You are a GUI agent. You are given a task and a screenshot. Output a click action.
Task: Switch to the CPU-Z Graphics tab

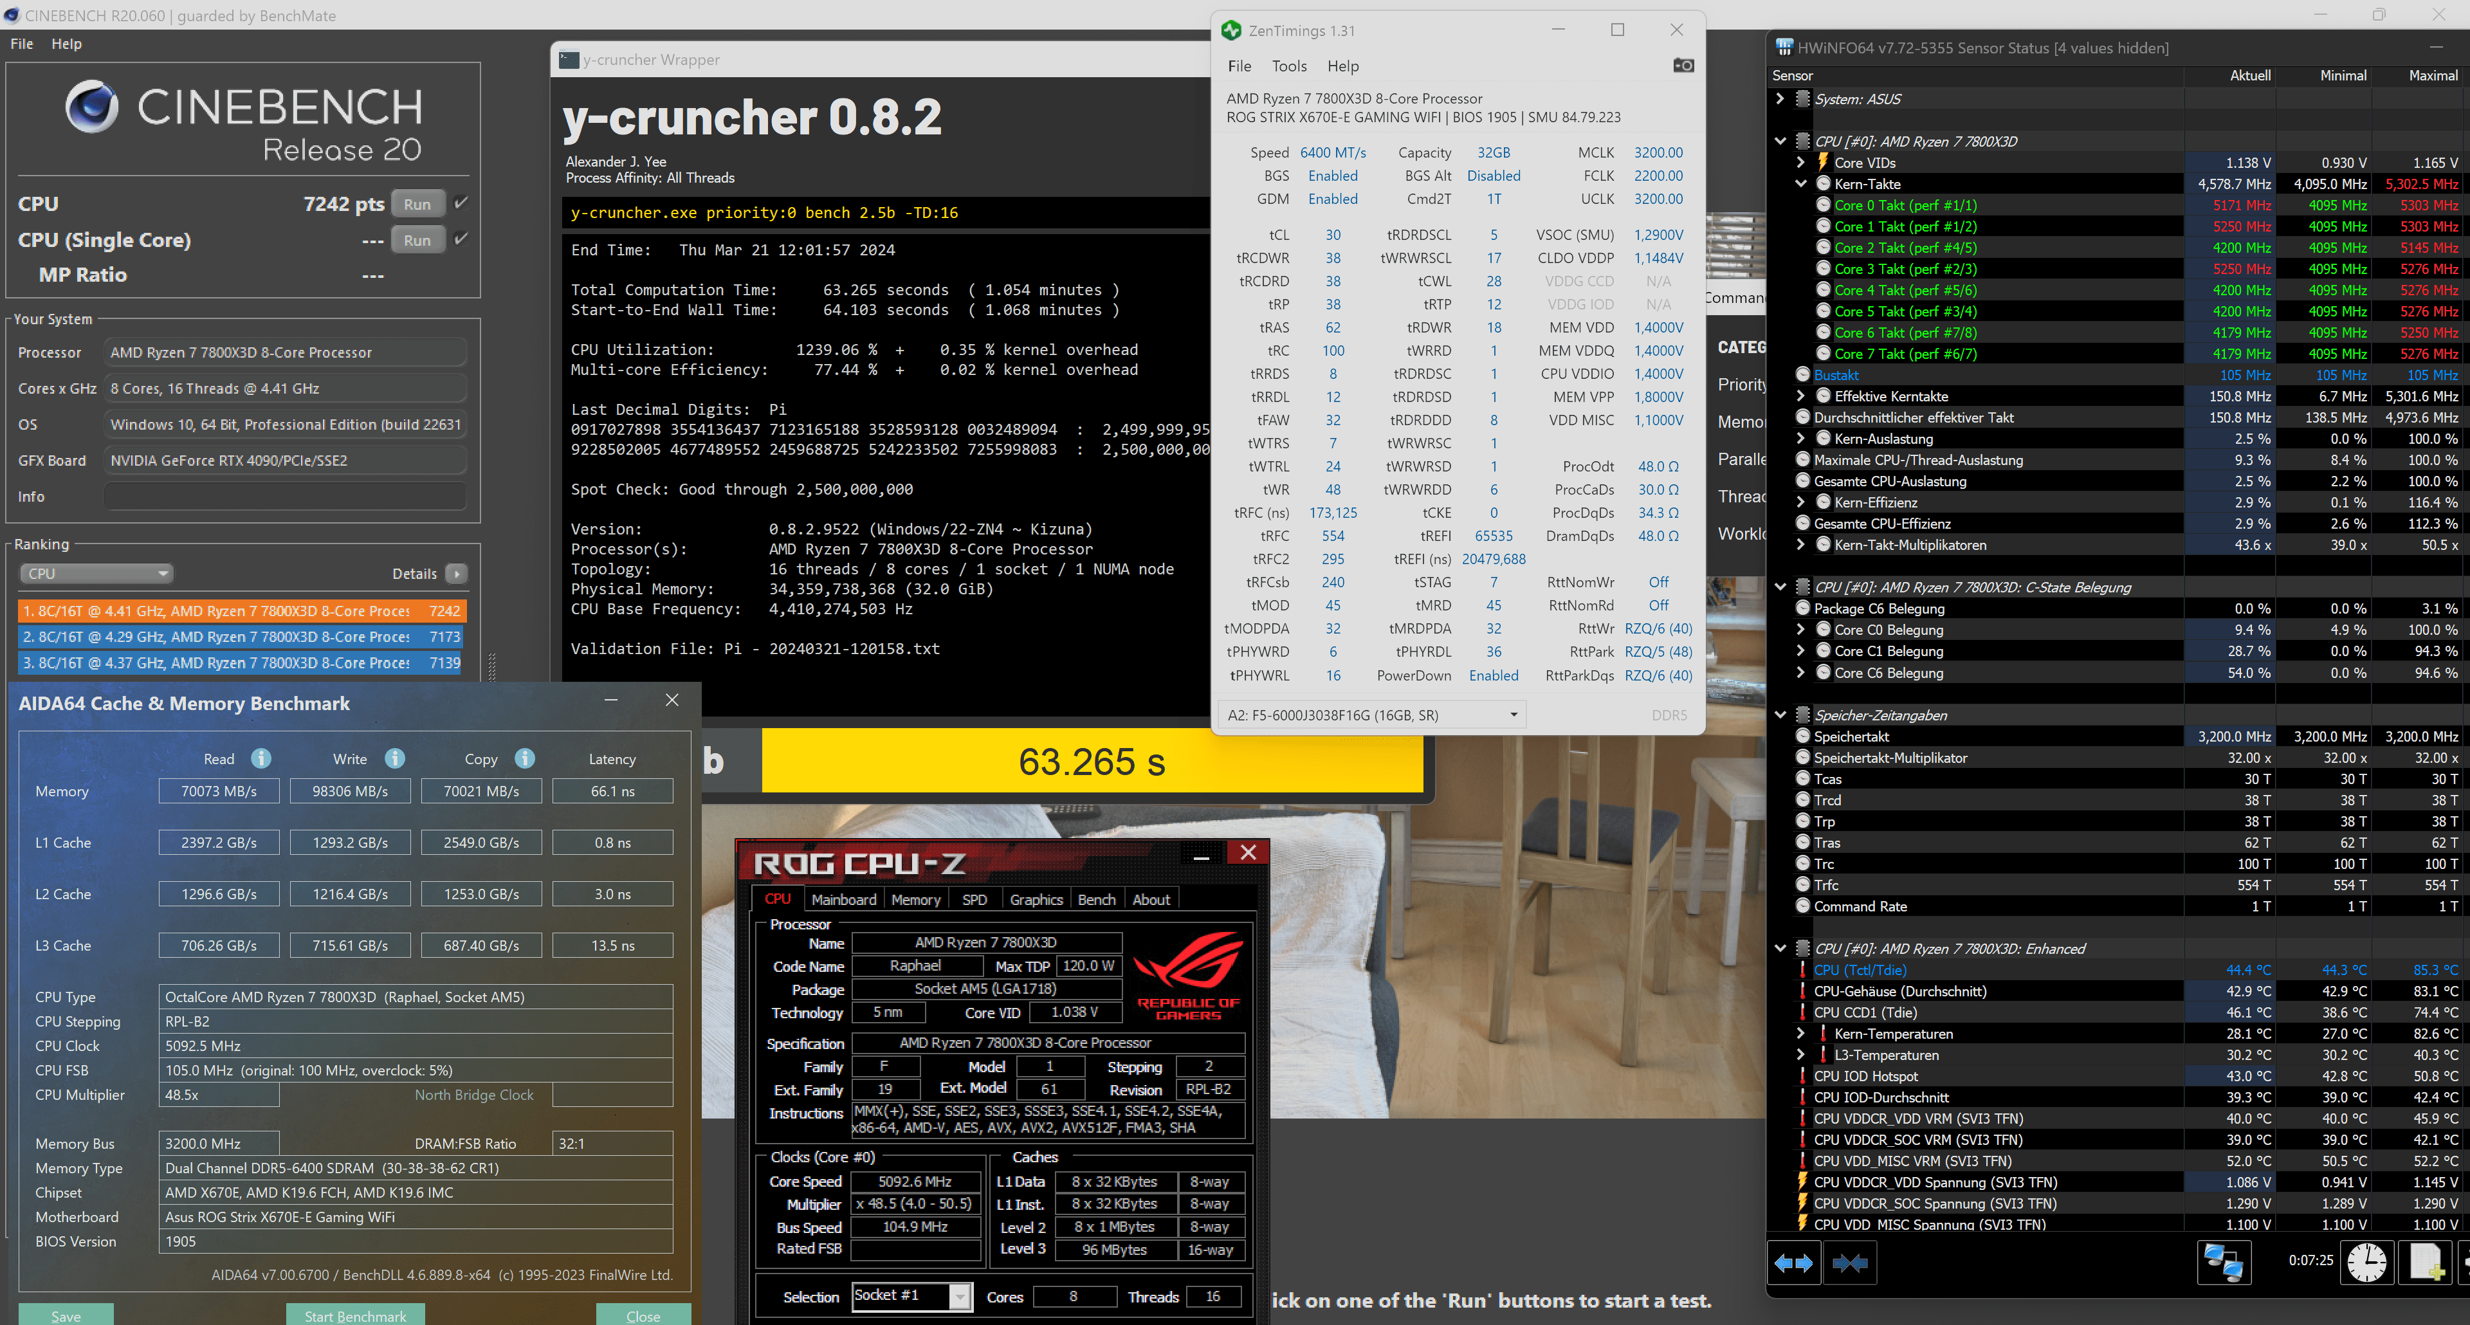(1036, 899)
